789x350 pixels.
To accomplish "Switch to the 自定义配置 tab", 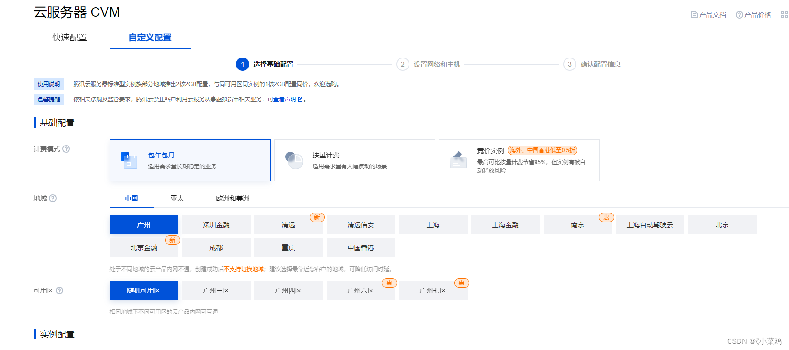I will point(150,38).
